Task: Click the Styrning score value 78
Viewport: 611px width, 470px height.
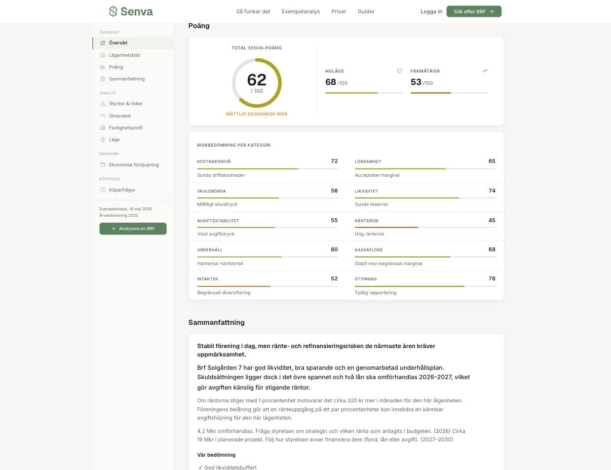Action: (492, 279)
